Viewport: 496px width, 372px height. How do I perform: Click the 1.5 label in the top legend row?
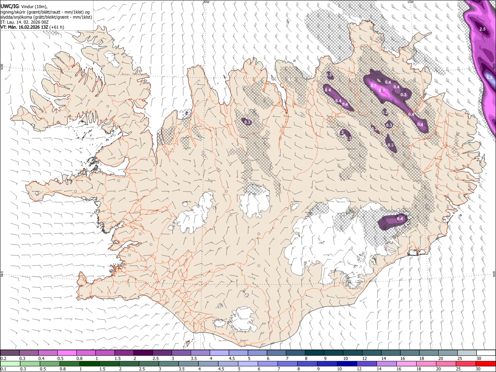pyautogui.click(x=118, y=358)
